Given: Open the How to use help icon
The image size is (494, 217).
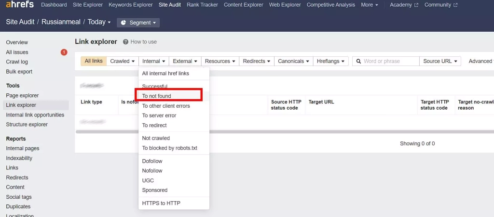Looking at the screenshot, I should tap(125, 42).
